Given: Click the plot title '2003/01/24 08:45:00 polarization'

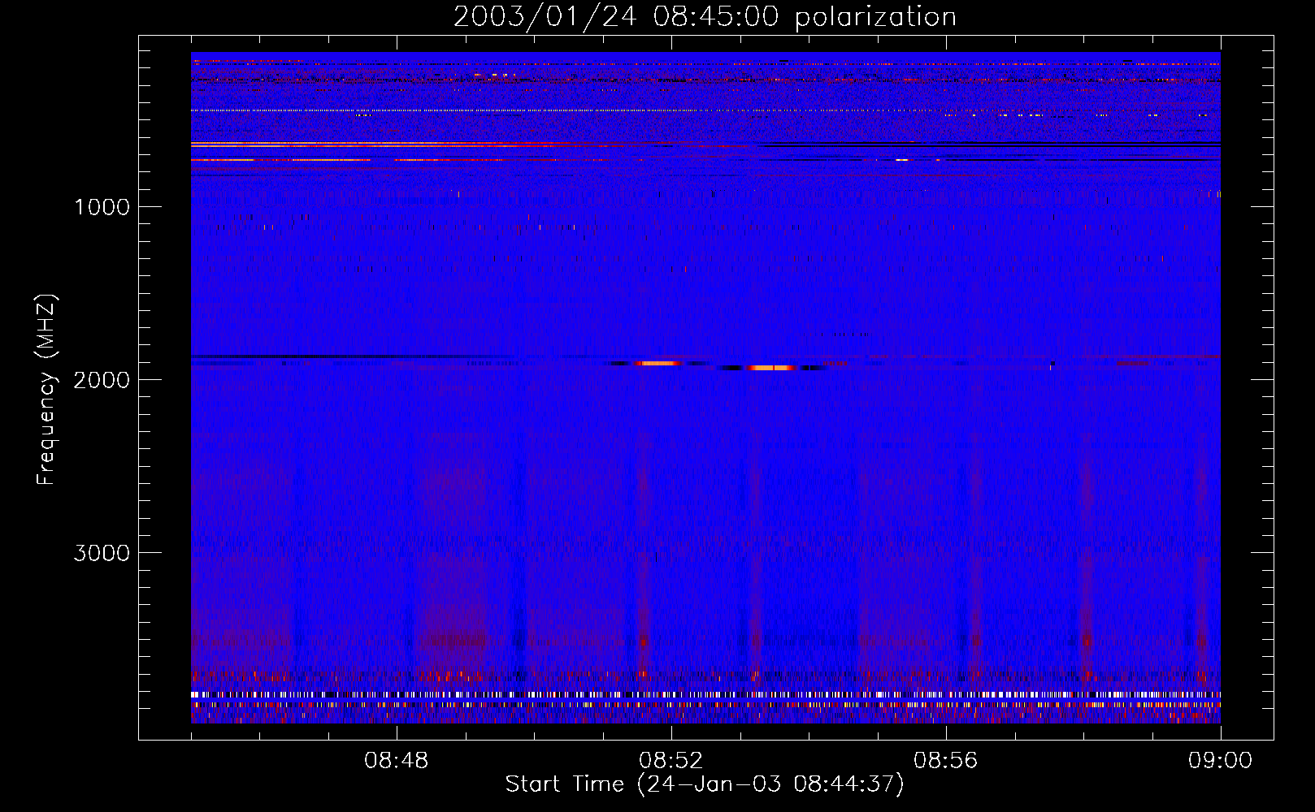Looking at the screenshot, I should [705, 17].
